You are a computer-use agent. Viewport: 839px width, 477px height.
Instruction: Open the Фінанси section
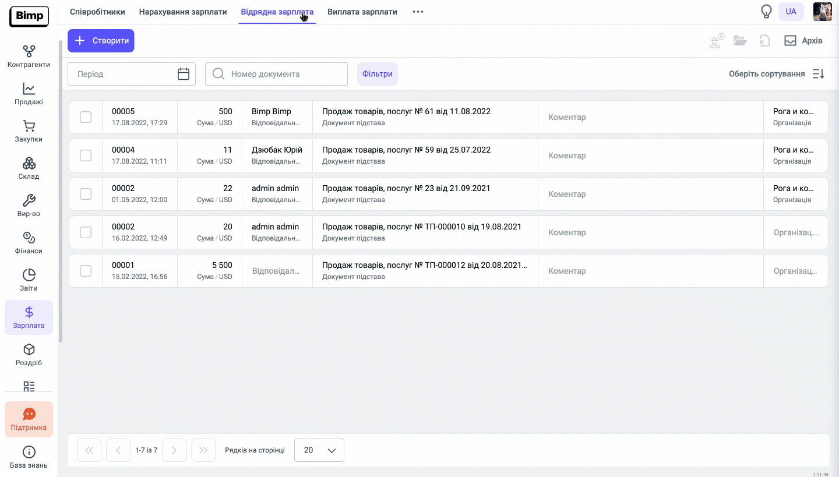point(29,243)
